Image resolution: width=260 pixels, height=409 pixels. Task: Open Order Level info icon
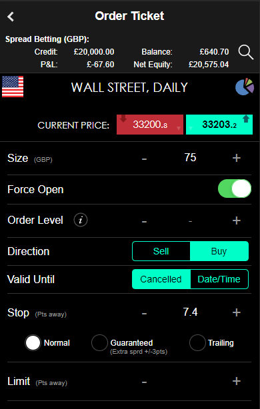pos(81,220)
